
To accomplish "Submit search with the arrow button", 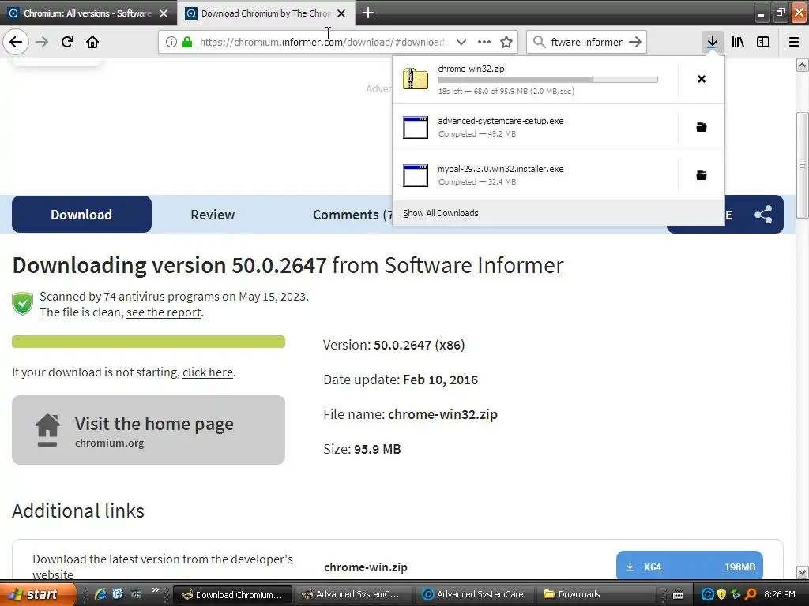I will 635,42.
